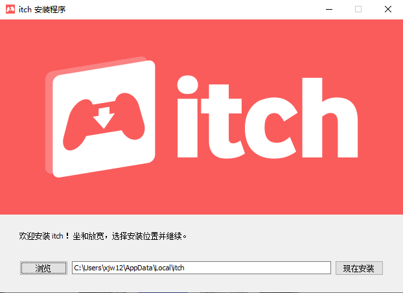Click the white gamepad logo in the banner
The height and width of the screenshot is (293, 403).
104,119
